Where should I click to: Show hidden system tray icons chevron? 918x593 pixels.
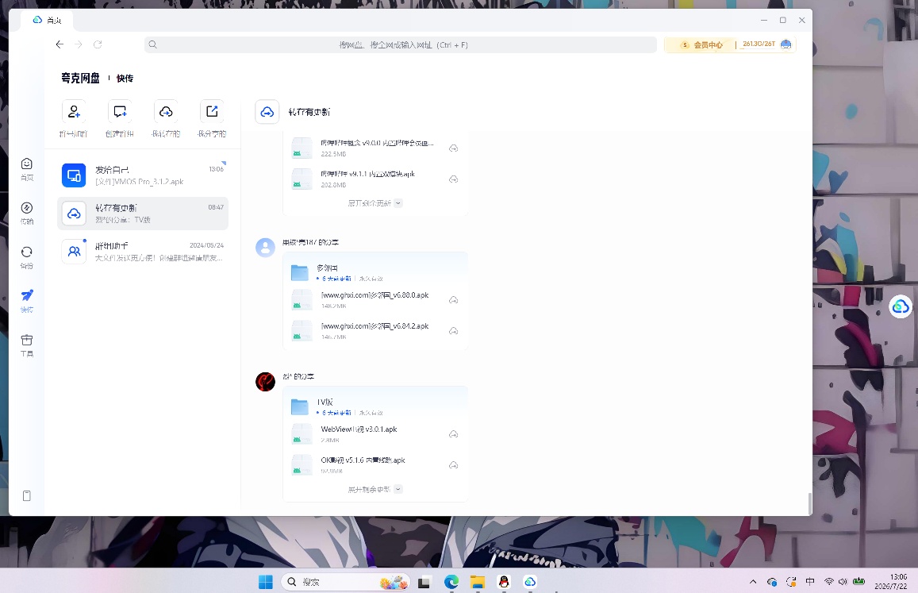753,582
